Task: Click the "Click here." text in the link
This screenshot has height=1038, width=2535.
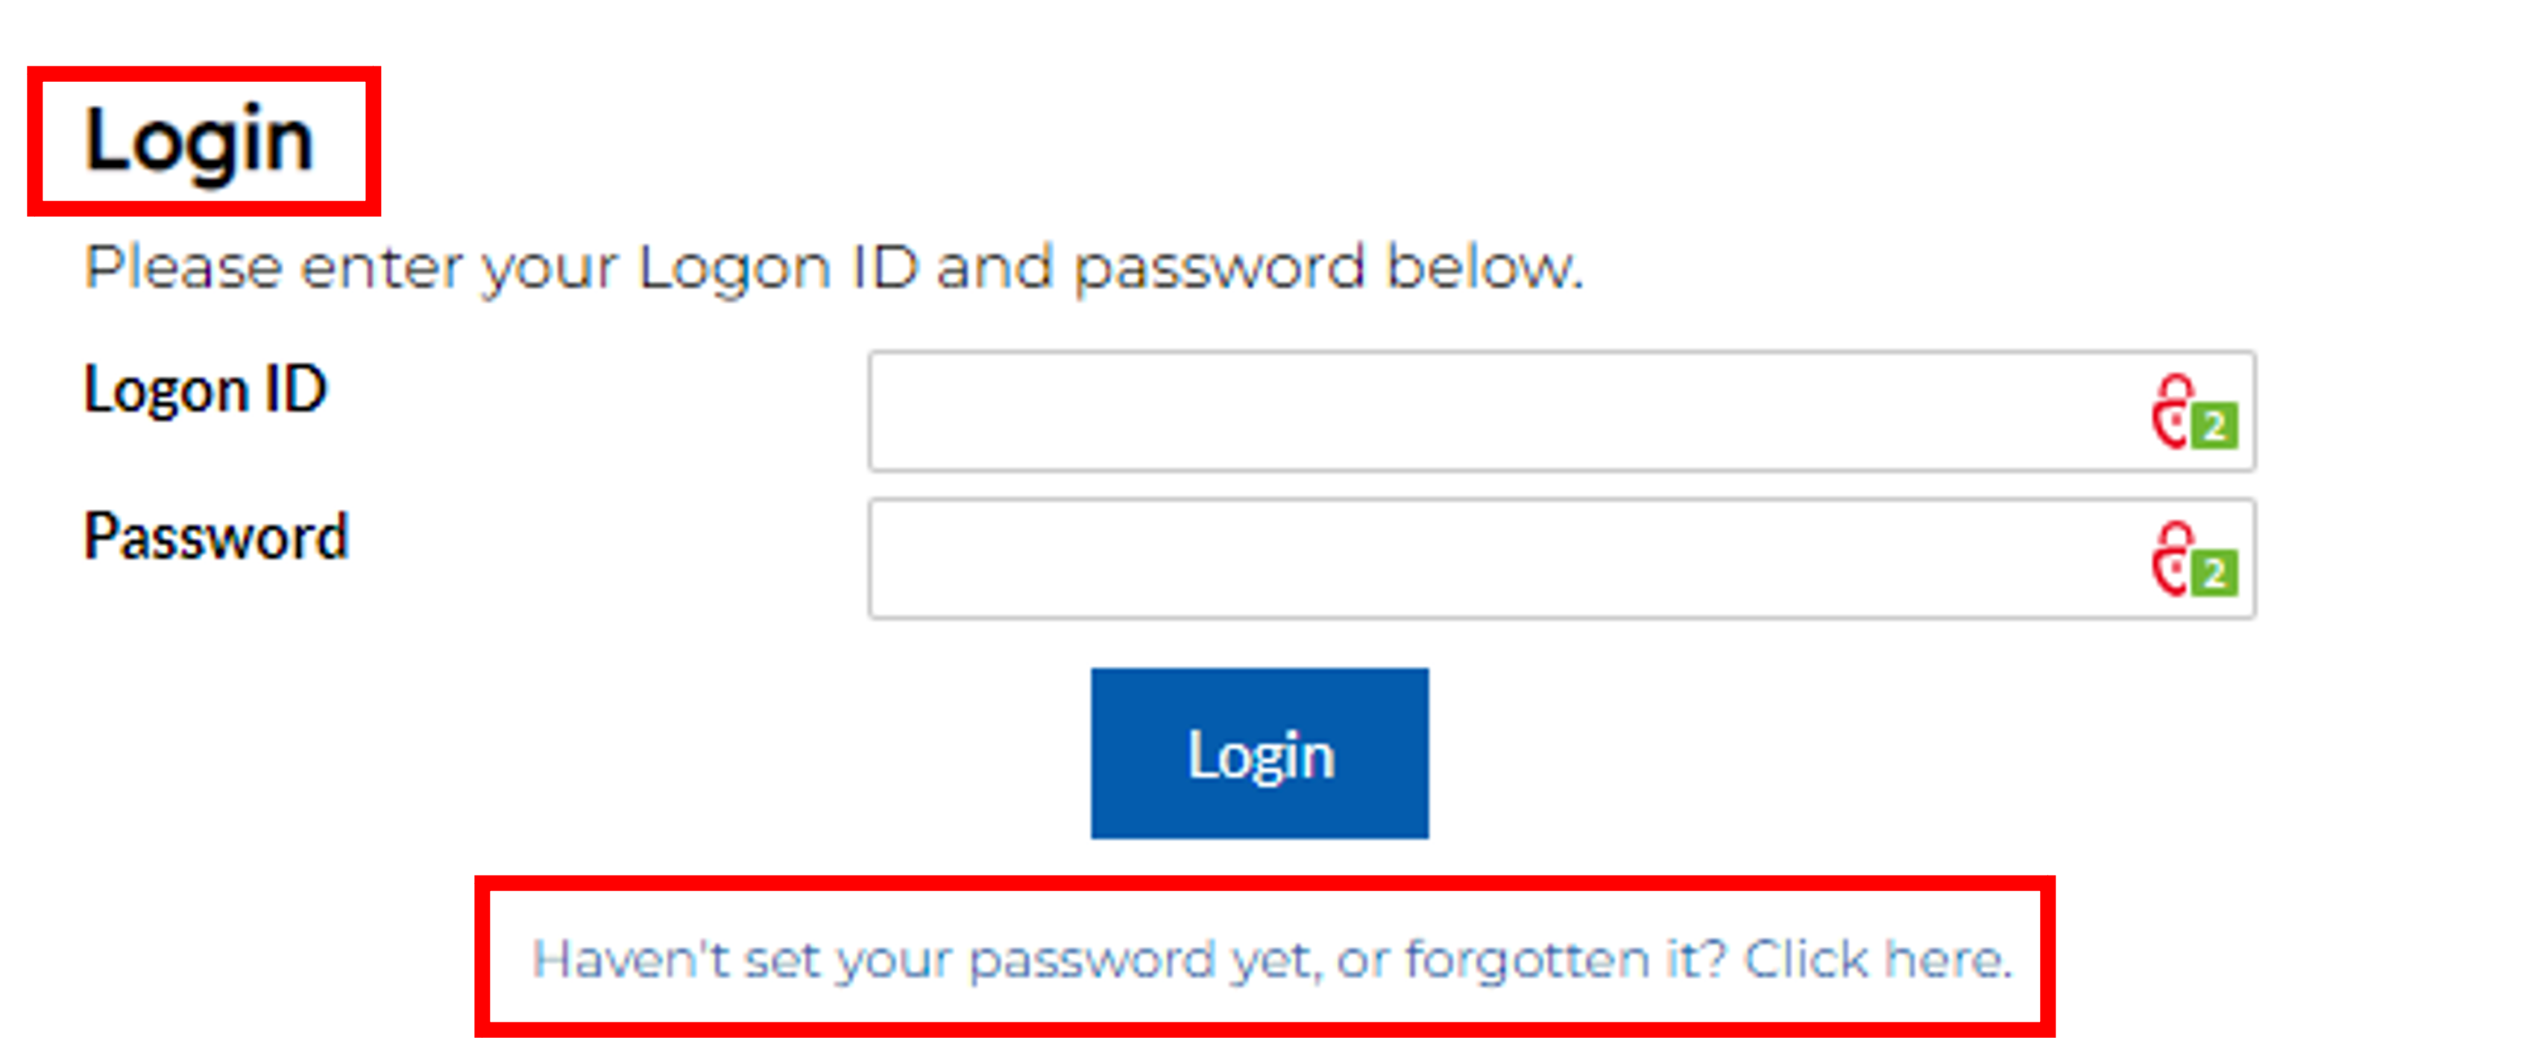Action: (x=1877, y=959)
